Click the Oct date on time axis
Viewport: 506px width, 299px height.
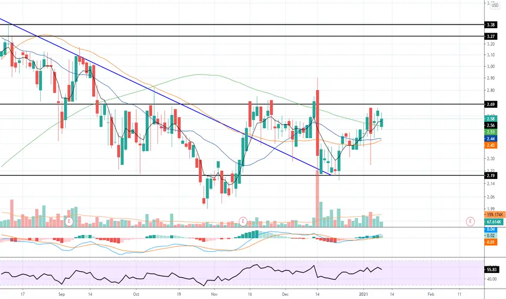136,294
